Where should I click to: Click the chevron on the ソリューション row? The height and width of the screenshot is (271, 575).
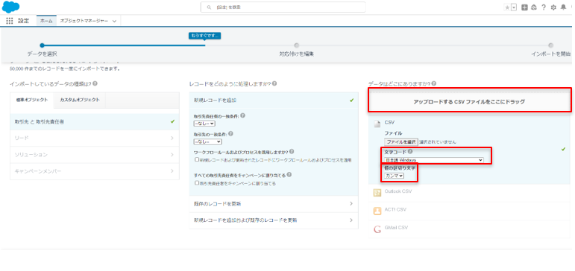coord(172,155)
